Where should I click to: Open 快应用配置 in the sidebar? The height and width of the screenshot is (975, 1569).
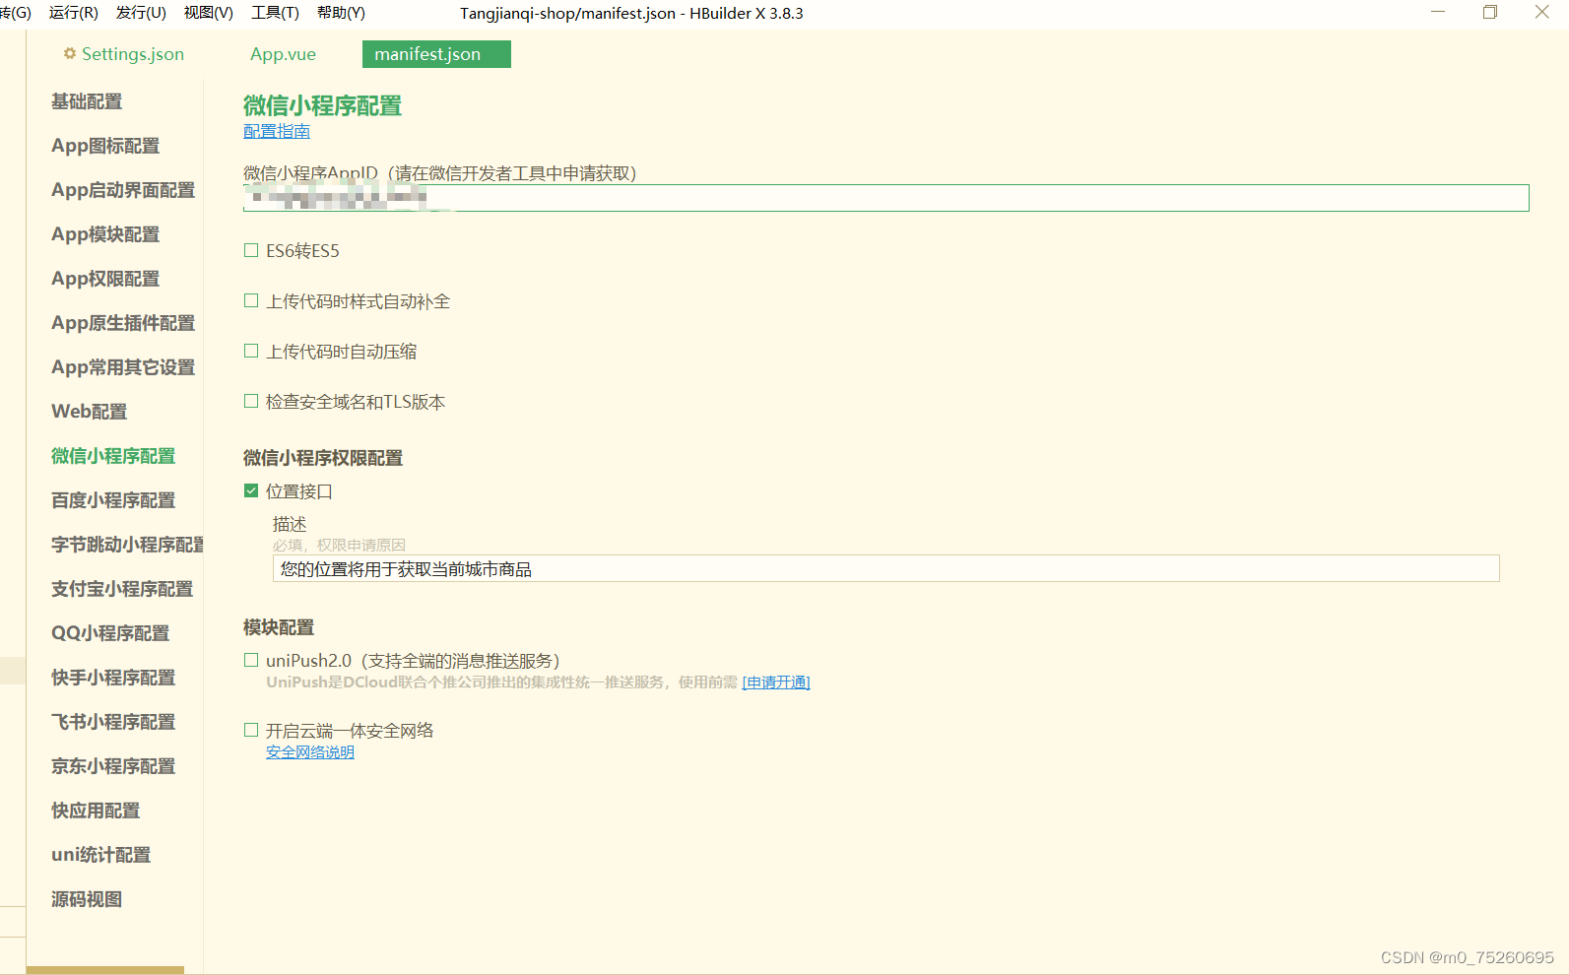pos(96,811)
